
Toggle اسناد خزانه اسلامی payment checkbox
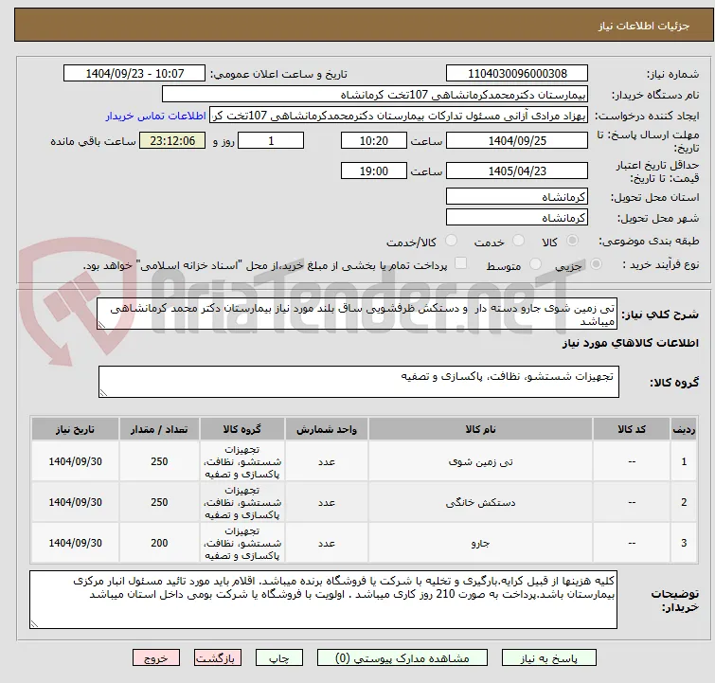click(x=461, y=263)
